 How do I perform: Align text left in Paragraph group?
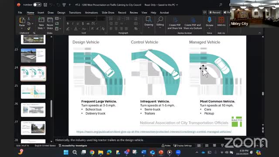[111, 28]
